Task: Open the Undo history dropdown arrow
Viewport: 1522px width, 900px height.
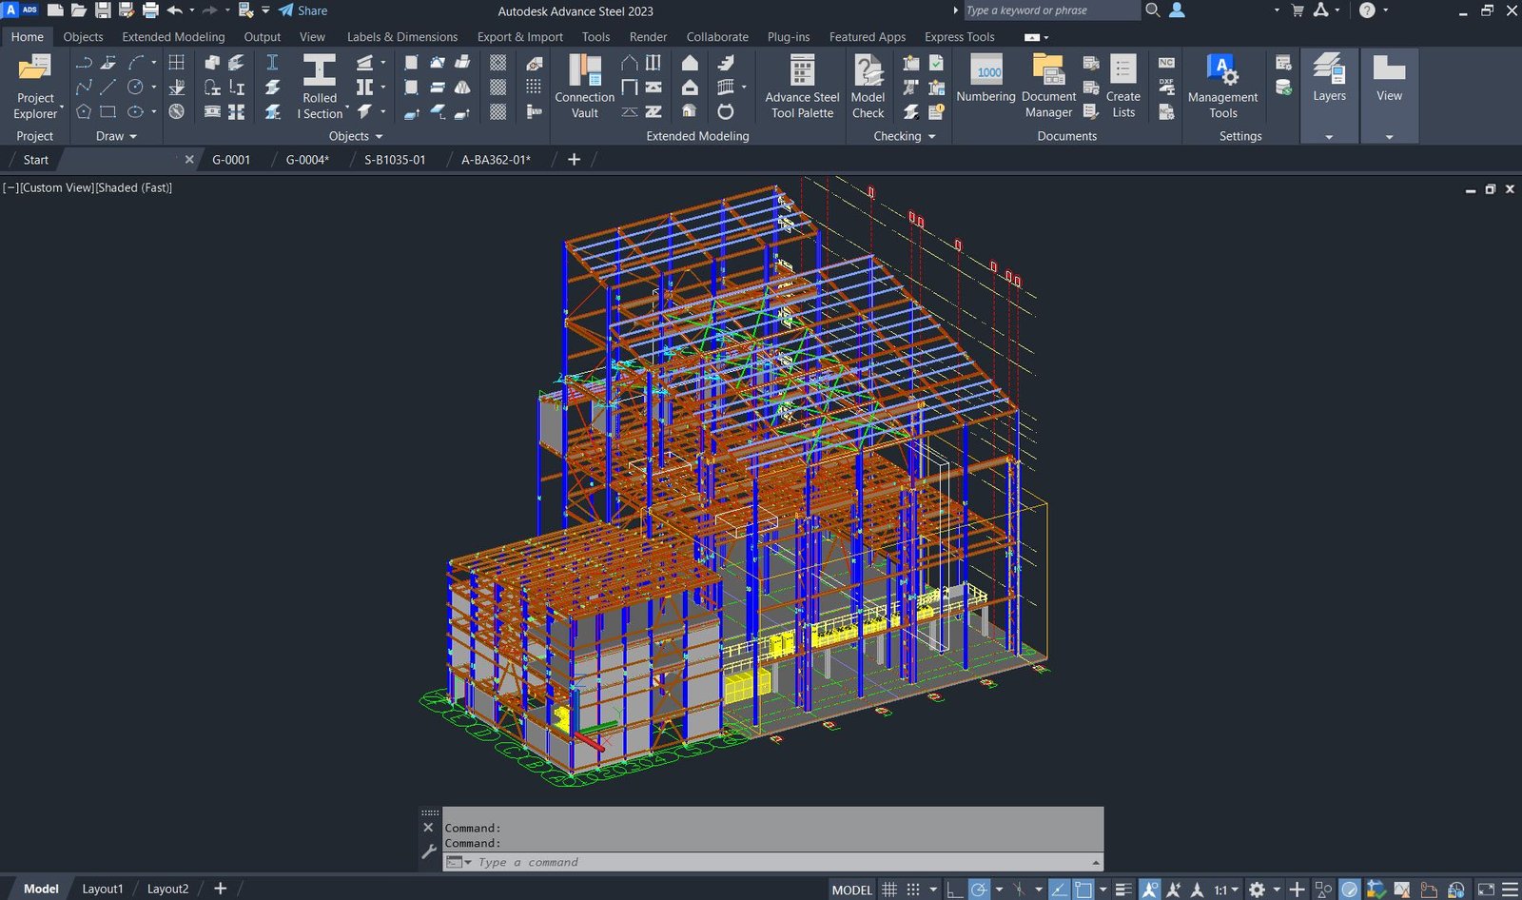Action: (x=192, y=10)
